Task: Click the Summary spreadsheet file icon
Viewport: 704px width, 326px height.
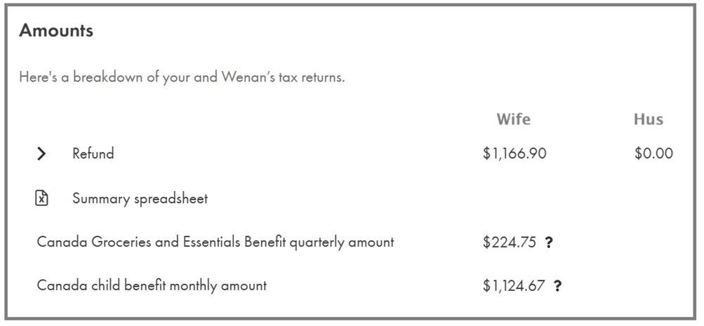Action: point(41,199)
